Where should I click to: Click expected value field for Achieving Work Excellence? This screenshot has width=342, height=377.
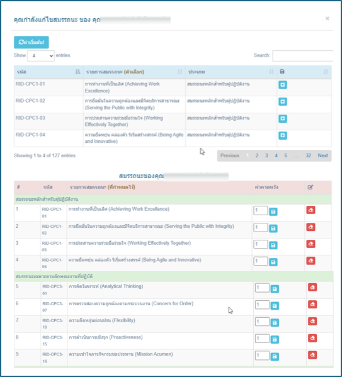point(260,210)
